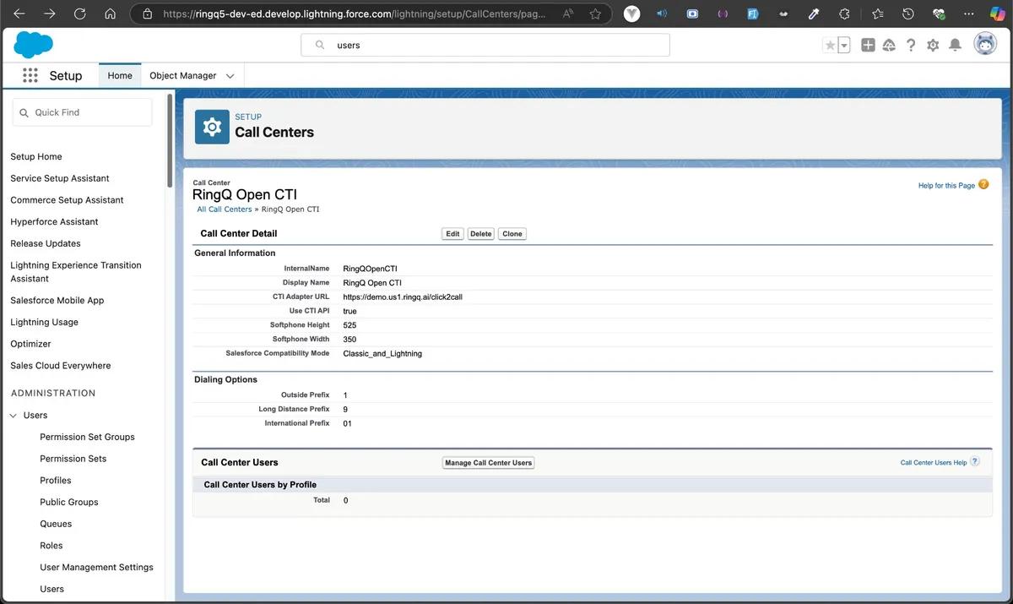This screenshot has height=604, width=1013.
Task: Open the blue speaker extension icon
Action: pyautogui.click(x=662, y=14)
